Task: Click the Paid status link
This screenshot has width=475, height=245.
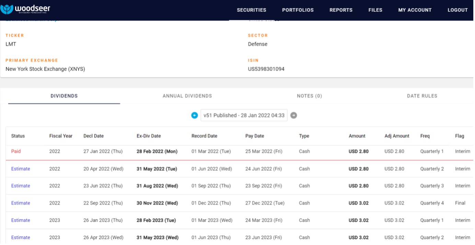Action: tap(16, 151)
